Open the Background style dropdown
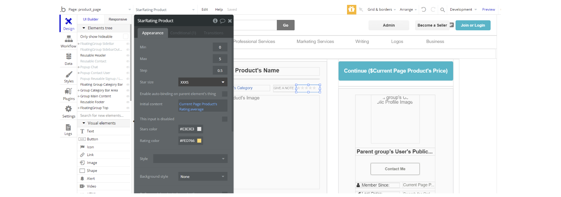This screenshot has width=561, height=197. tap(203, 177)
